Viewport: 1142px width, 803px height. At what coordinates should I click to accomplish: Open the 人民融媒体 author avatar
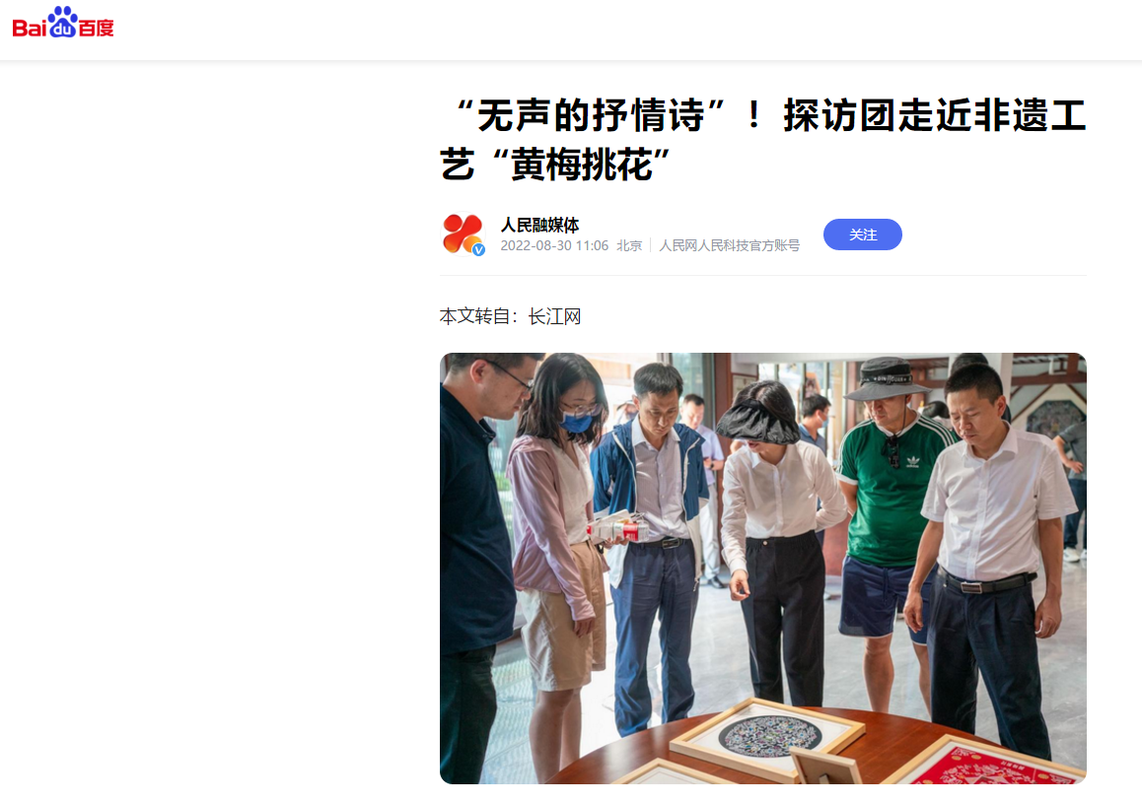(x=464, y=234)
